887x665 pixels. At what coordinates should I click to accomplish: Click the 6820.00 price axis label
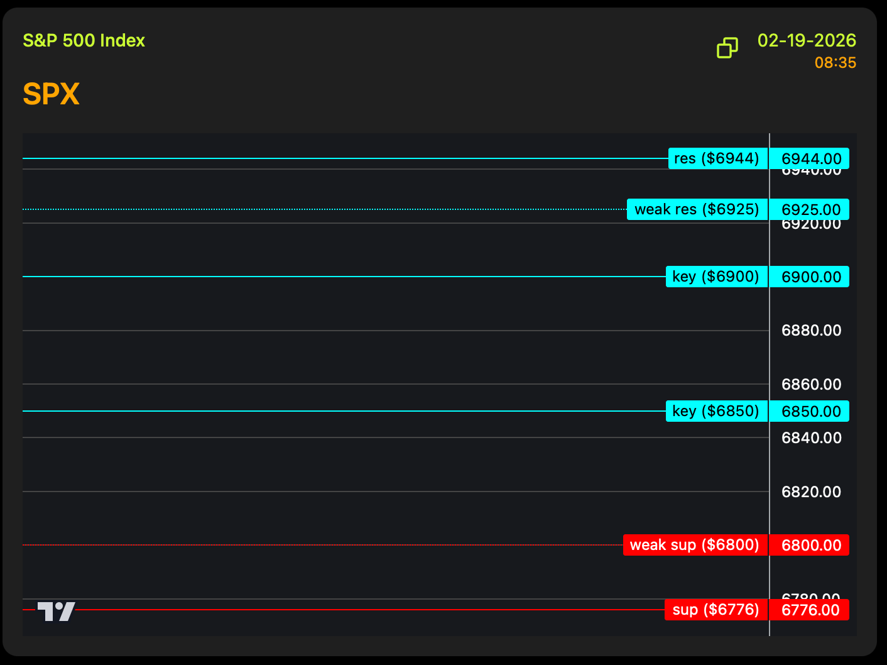pos(811,492)
